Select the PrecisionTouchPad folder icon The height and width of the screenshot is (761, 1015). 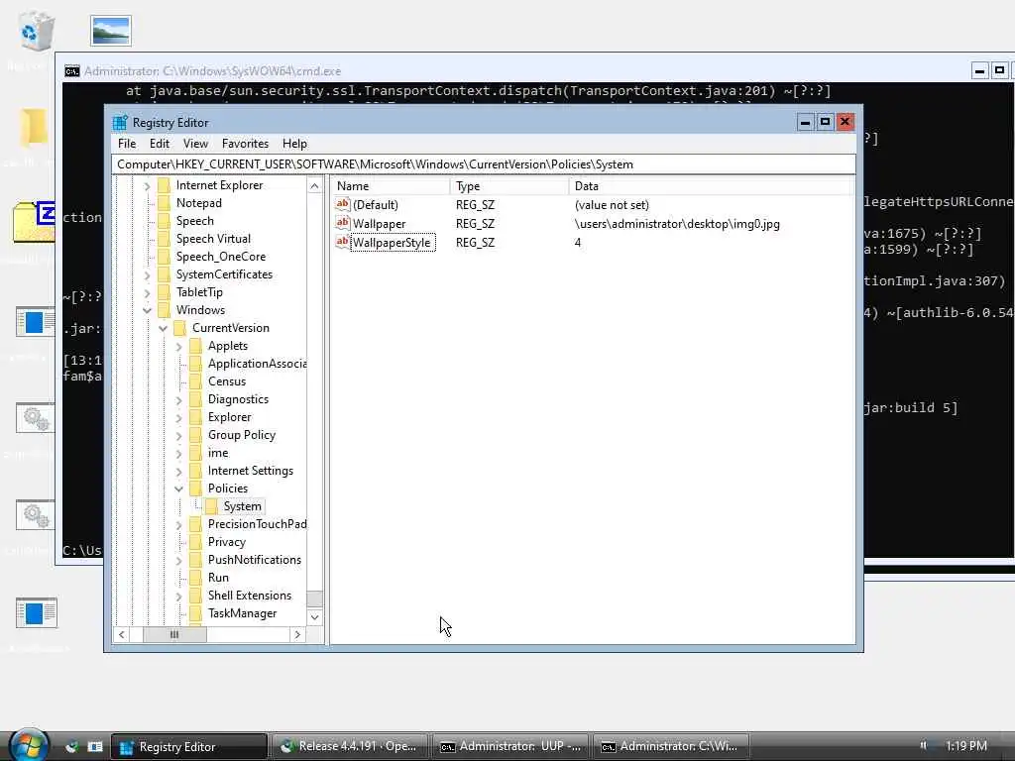click(195, 524)
